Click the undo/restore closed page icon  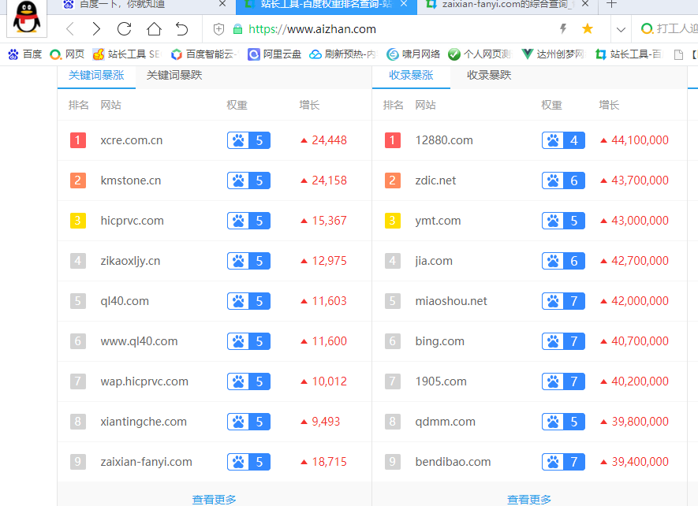click(181, 29)
